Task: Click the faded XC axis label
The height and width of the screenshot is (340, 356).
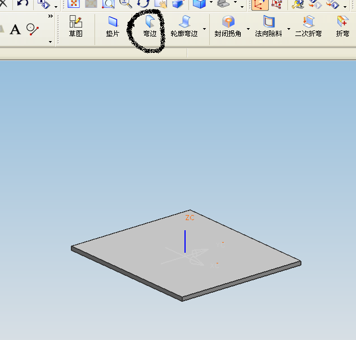Action: 214,266
